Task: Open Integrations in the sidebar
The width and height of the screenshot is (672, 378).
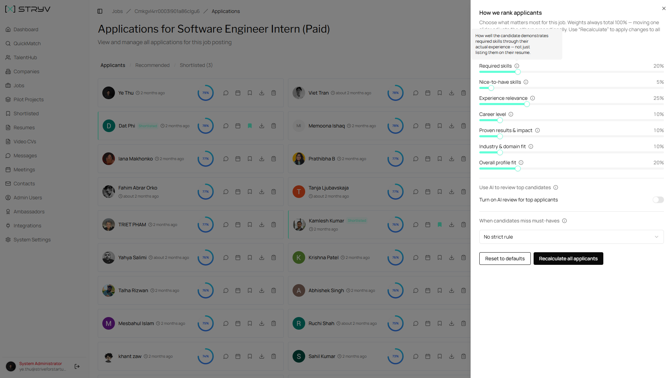Action: (27, 226)
